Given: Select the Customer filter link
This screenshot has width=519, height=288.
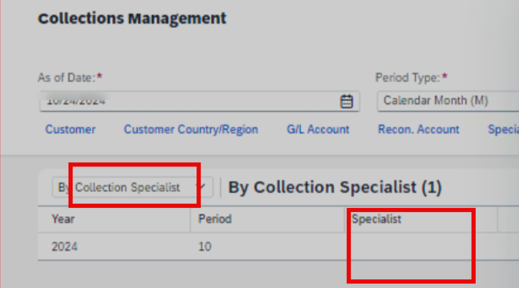Looking at the screenshot, I should coord(70,130).
